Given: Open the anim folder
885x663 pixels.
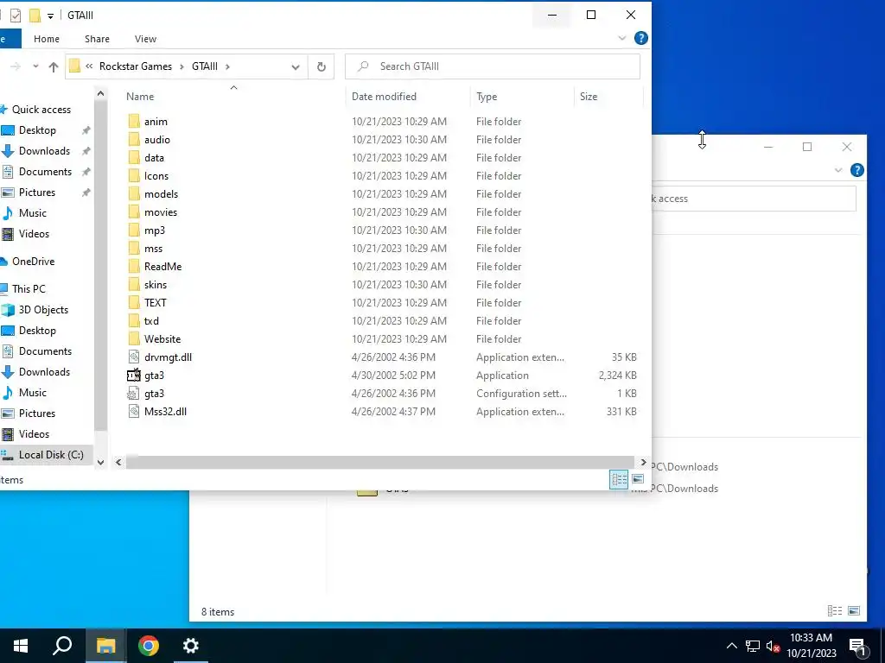Looking at the screenshot, I should point(156,121).
